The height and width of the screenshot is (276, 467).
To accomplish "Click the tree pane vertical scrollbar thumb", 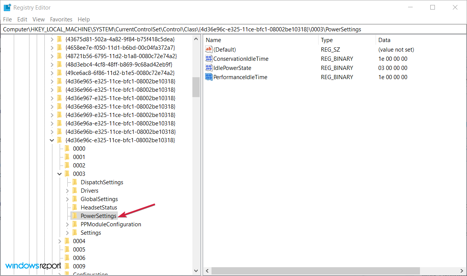I will 196,87.
